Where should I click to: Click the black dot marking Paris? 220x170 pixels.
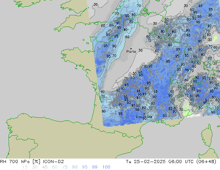(x=131, y=49)
